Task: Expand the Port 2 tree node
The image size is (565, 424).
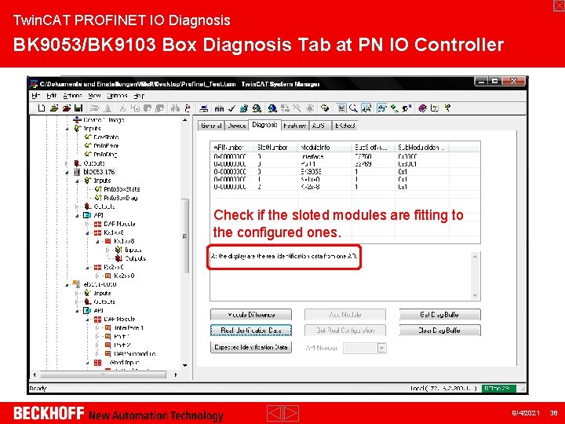Action: click(x=97, y=345)
